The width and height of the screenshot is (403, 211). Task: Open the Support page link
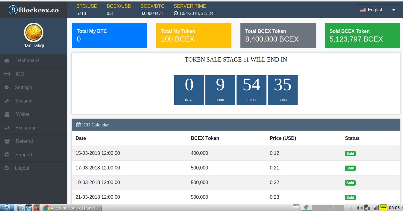pyautogui.click(x=34, y=155)
